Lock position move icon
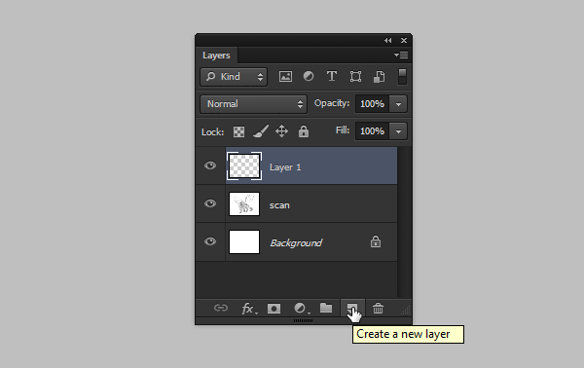Screen dimensions: 584x368 tap(281, 131)
